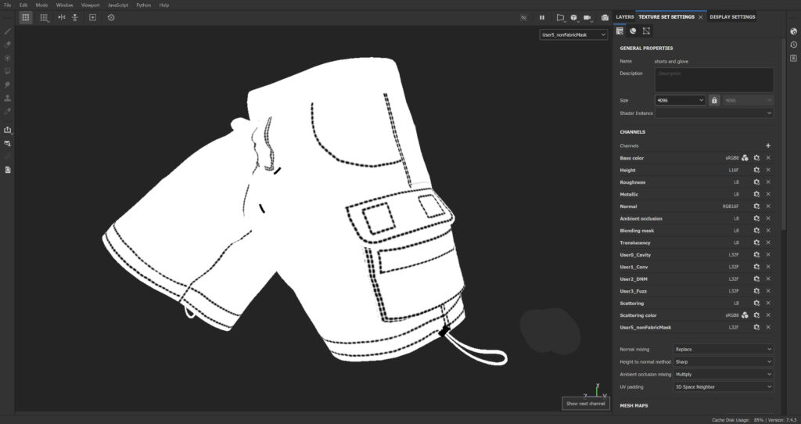801x424 pixels.
Task: Open the User5_nonFabricMask channel view dropdown
Action: pyautogui.click(x=573, y=34)
